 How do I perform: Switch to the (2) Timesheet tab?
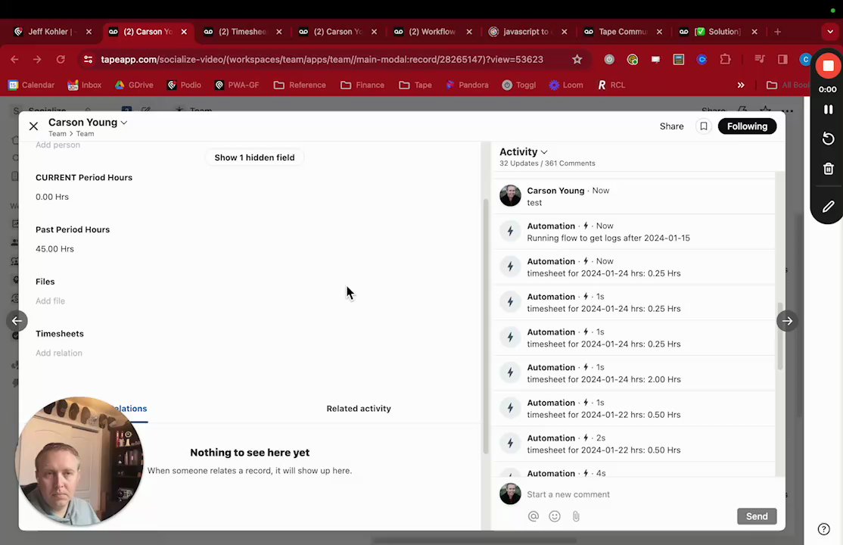pyautogui.click(x=243, y=32)
